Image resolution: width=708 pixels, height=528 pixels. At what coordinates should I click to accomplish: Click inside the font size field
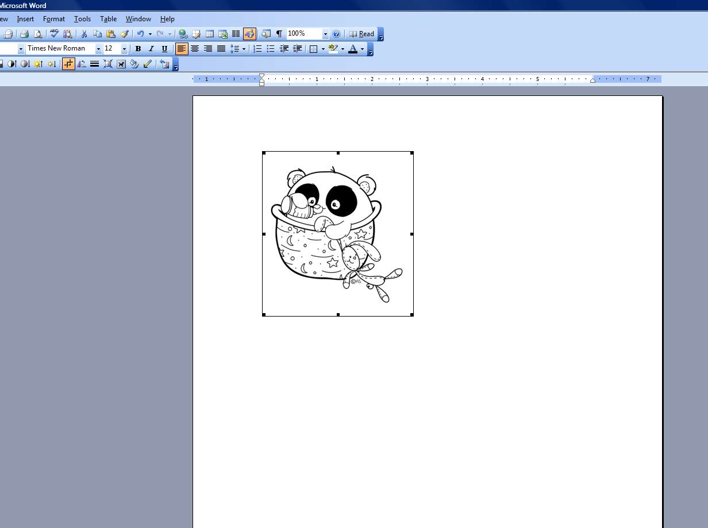111,48
